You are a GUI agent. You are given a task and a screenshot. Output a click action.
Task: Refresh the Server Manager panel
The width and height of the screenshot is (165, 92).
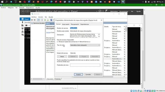100,11
